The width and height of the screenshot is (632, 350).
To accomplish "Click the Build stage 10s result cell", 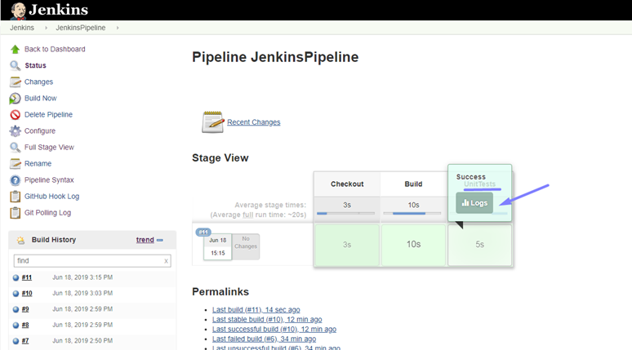I will pyautogui.click(x=413, y=245).
